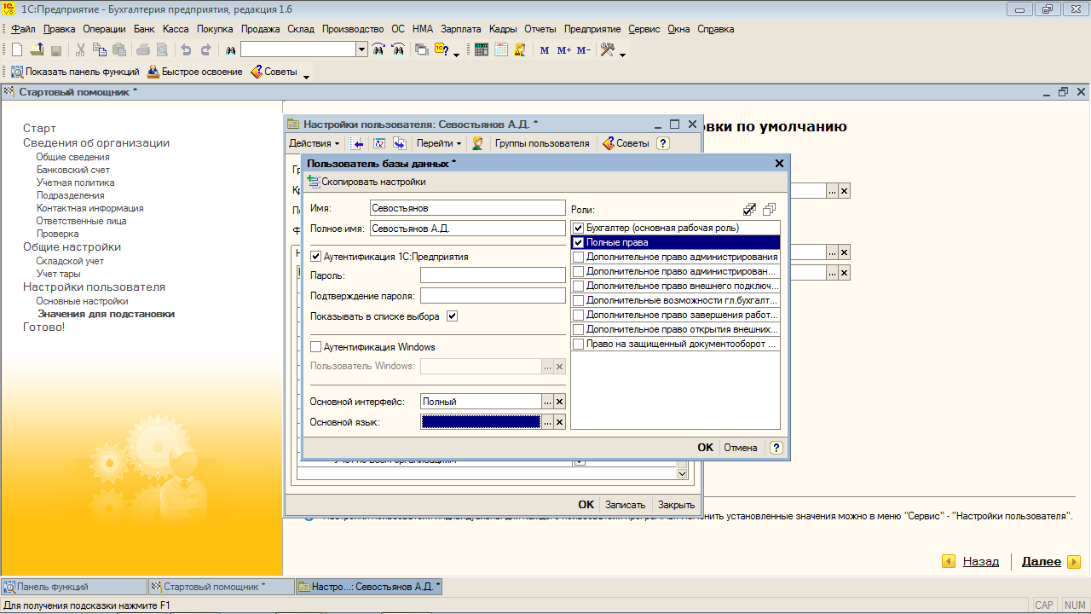Expand the Советы toolbar options arrow
1091x614 pixels.
coord(307,77)
